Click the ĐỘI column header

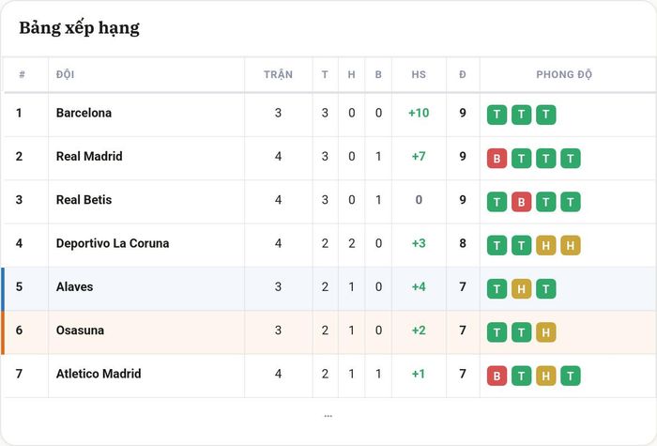65,74
